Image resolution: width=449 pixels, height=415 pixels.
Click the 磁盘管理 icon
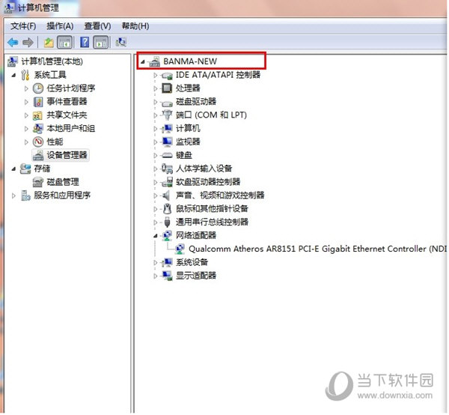[38, 182]
